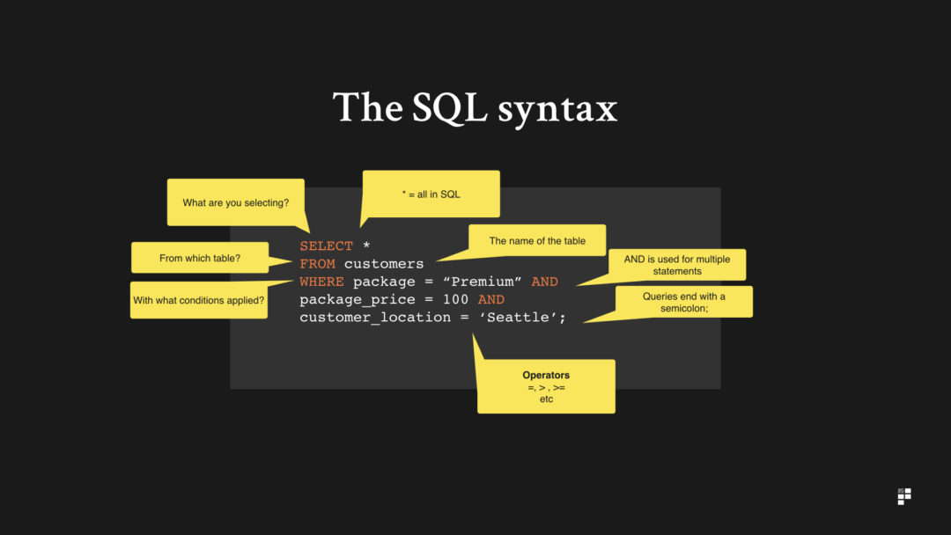
Task: Click the "With what conditions applied?" callout
Action: pos(198,300)
